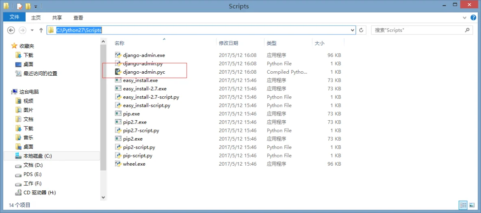Select 文档 under 这台电脑

(x=28, y=119)
